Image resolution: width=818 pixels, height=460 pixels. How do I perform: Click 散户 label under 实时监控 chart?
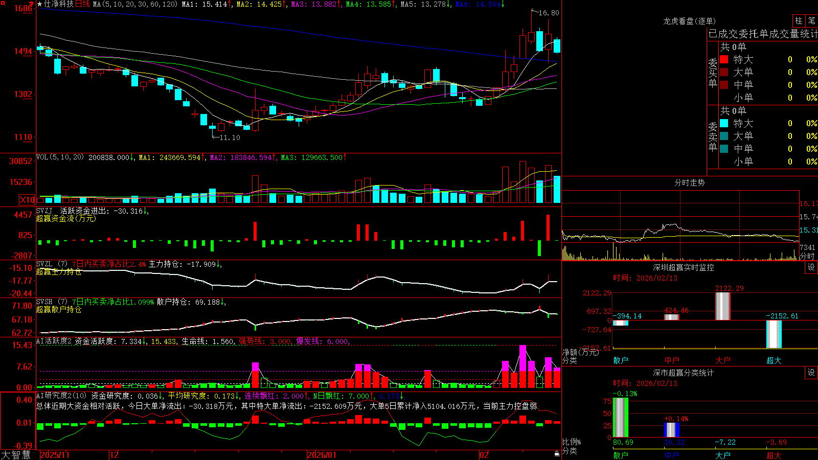[x=621, y=360]
